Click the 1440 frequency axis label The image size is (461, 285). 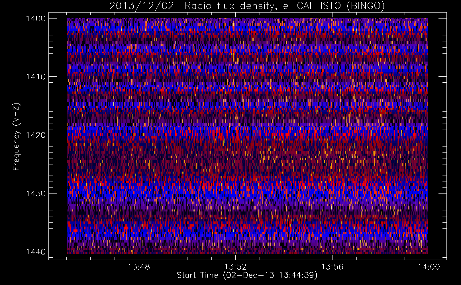tap(36, 252)
